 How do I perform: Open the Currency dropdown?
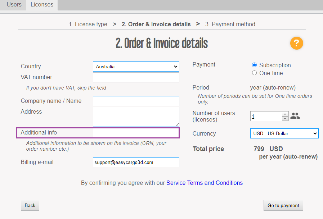[284, 133]
